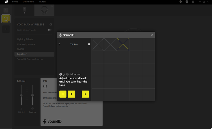Select the yellow profile thumbnail
212x129 pixels.
[6, 19]
